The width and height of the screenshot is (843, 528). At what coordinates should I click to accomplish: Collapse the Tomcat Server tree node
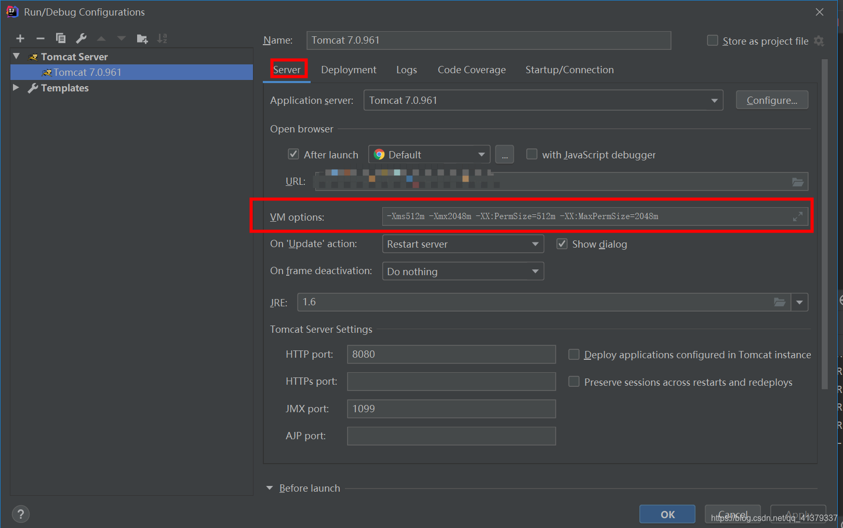[16, 56]
